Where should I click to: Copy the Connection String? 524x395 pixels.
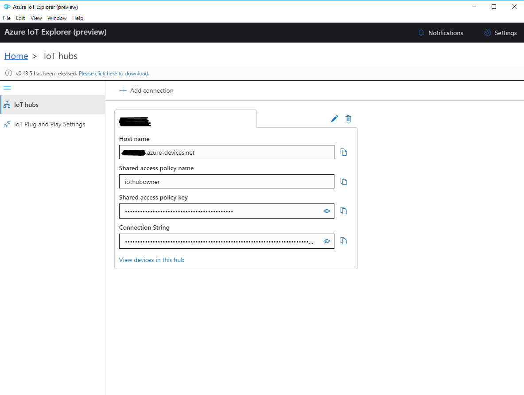tap(344, 241)
